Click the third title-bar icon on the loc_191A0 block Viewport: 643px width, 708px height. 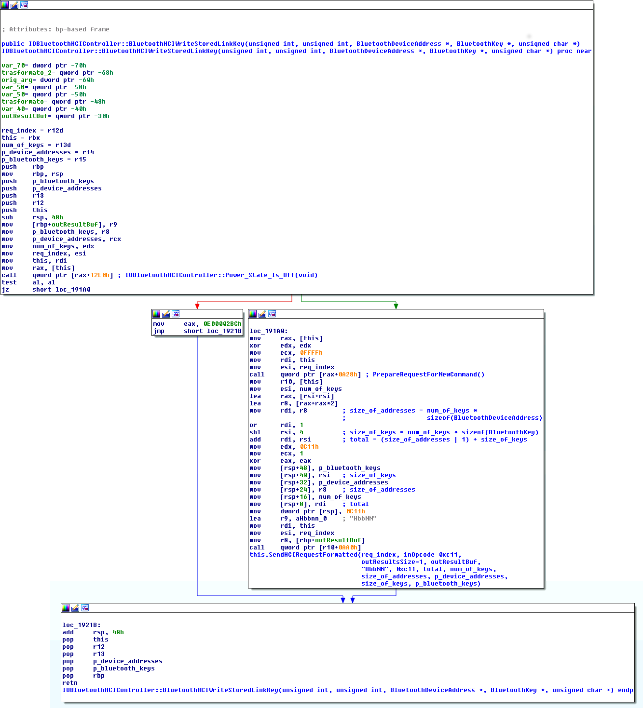click(x=272, y=314)
